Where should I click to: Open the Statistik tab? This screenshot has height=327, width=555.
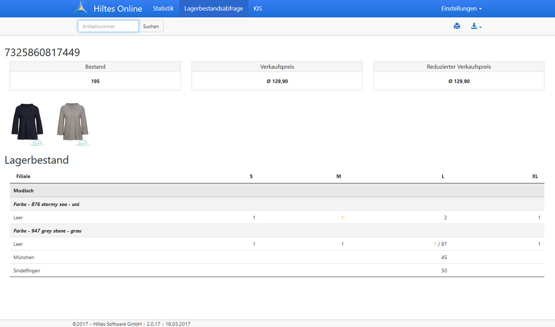point(163,9)
